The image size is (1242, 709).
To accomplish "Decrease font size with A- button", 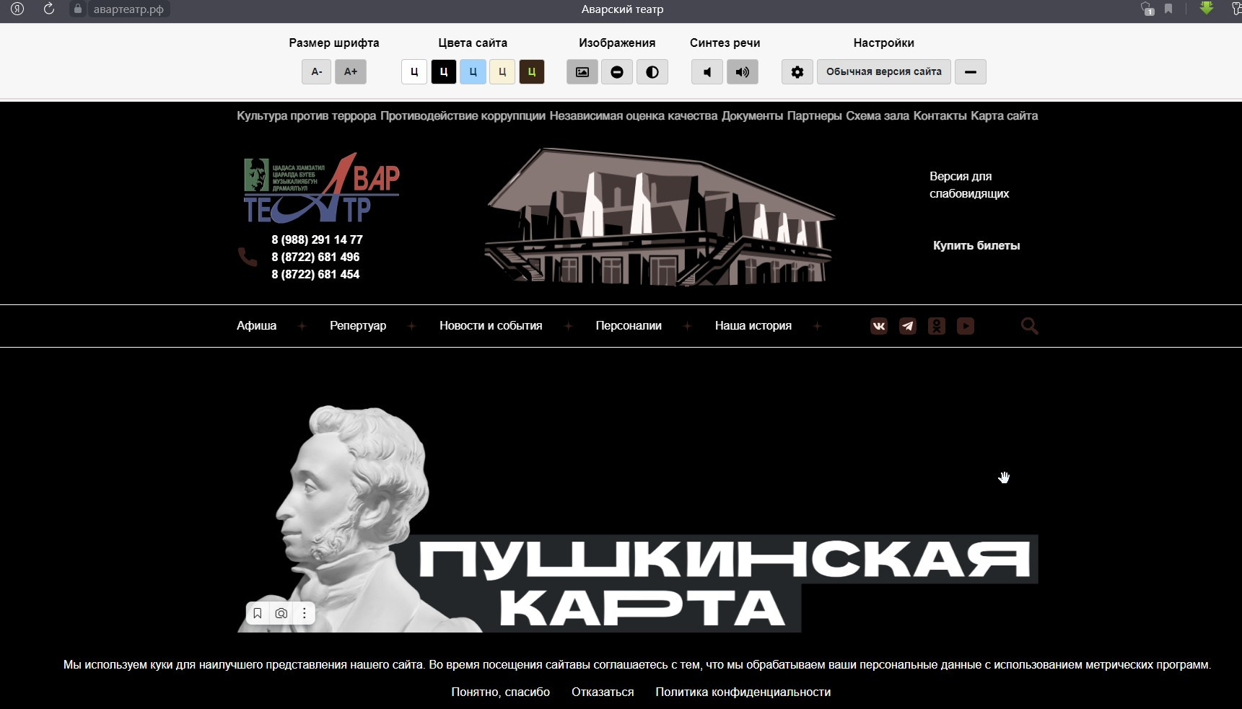I will 316,71.
